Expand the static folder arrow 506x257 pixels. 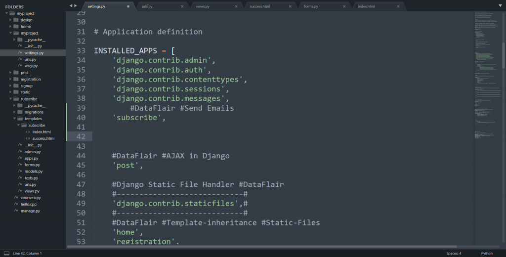[11, 92]
